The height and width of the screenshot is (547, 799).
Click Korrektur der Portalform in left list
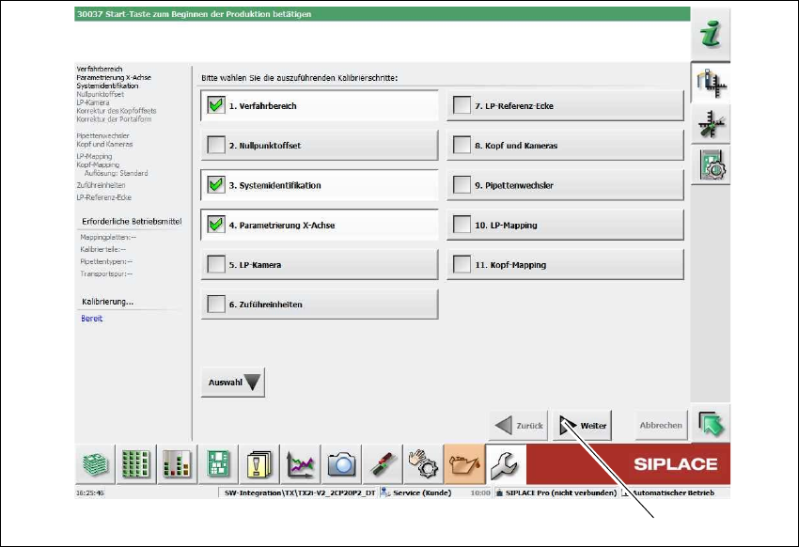point(114,119)
